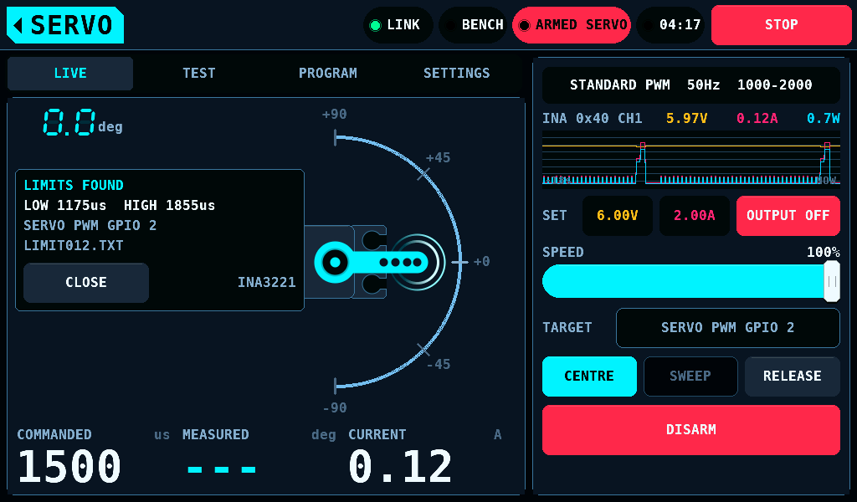Screen dimensions: 857x502
Task: Edit the 6.00V voltage setpoint
Action: [617, 216]
